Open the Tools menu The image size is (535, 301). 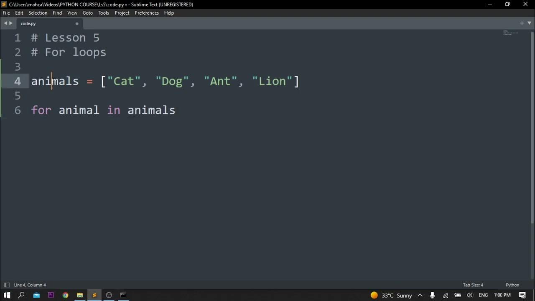point(104,13)
